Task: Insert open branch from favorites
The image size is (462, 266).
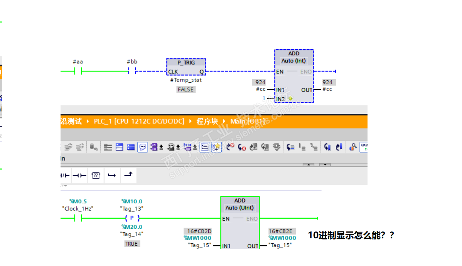Action: tap(112, 176)
